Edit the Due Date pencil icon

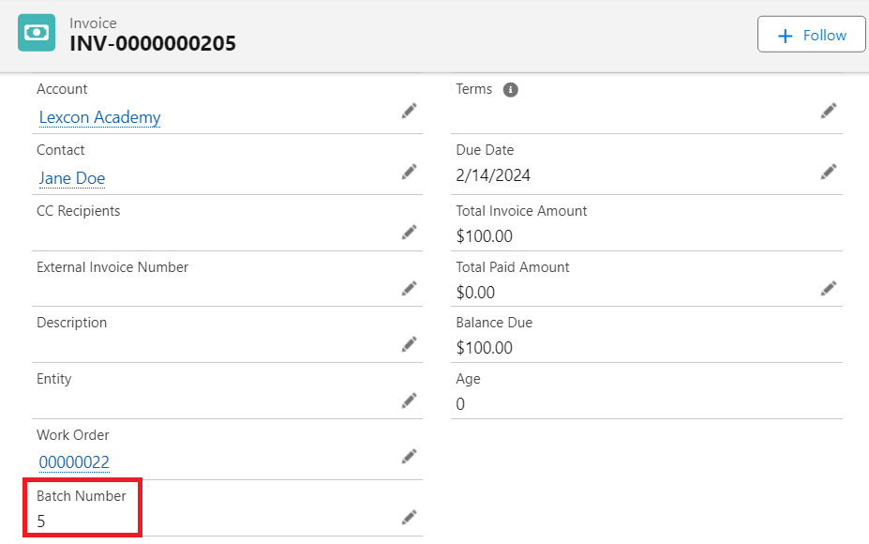[x=828, y=172]
